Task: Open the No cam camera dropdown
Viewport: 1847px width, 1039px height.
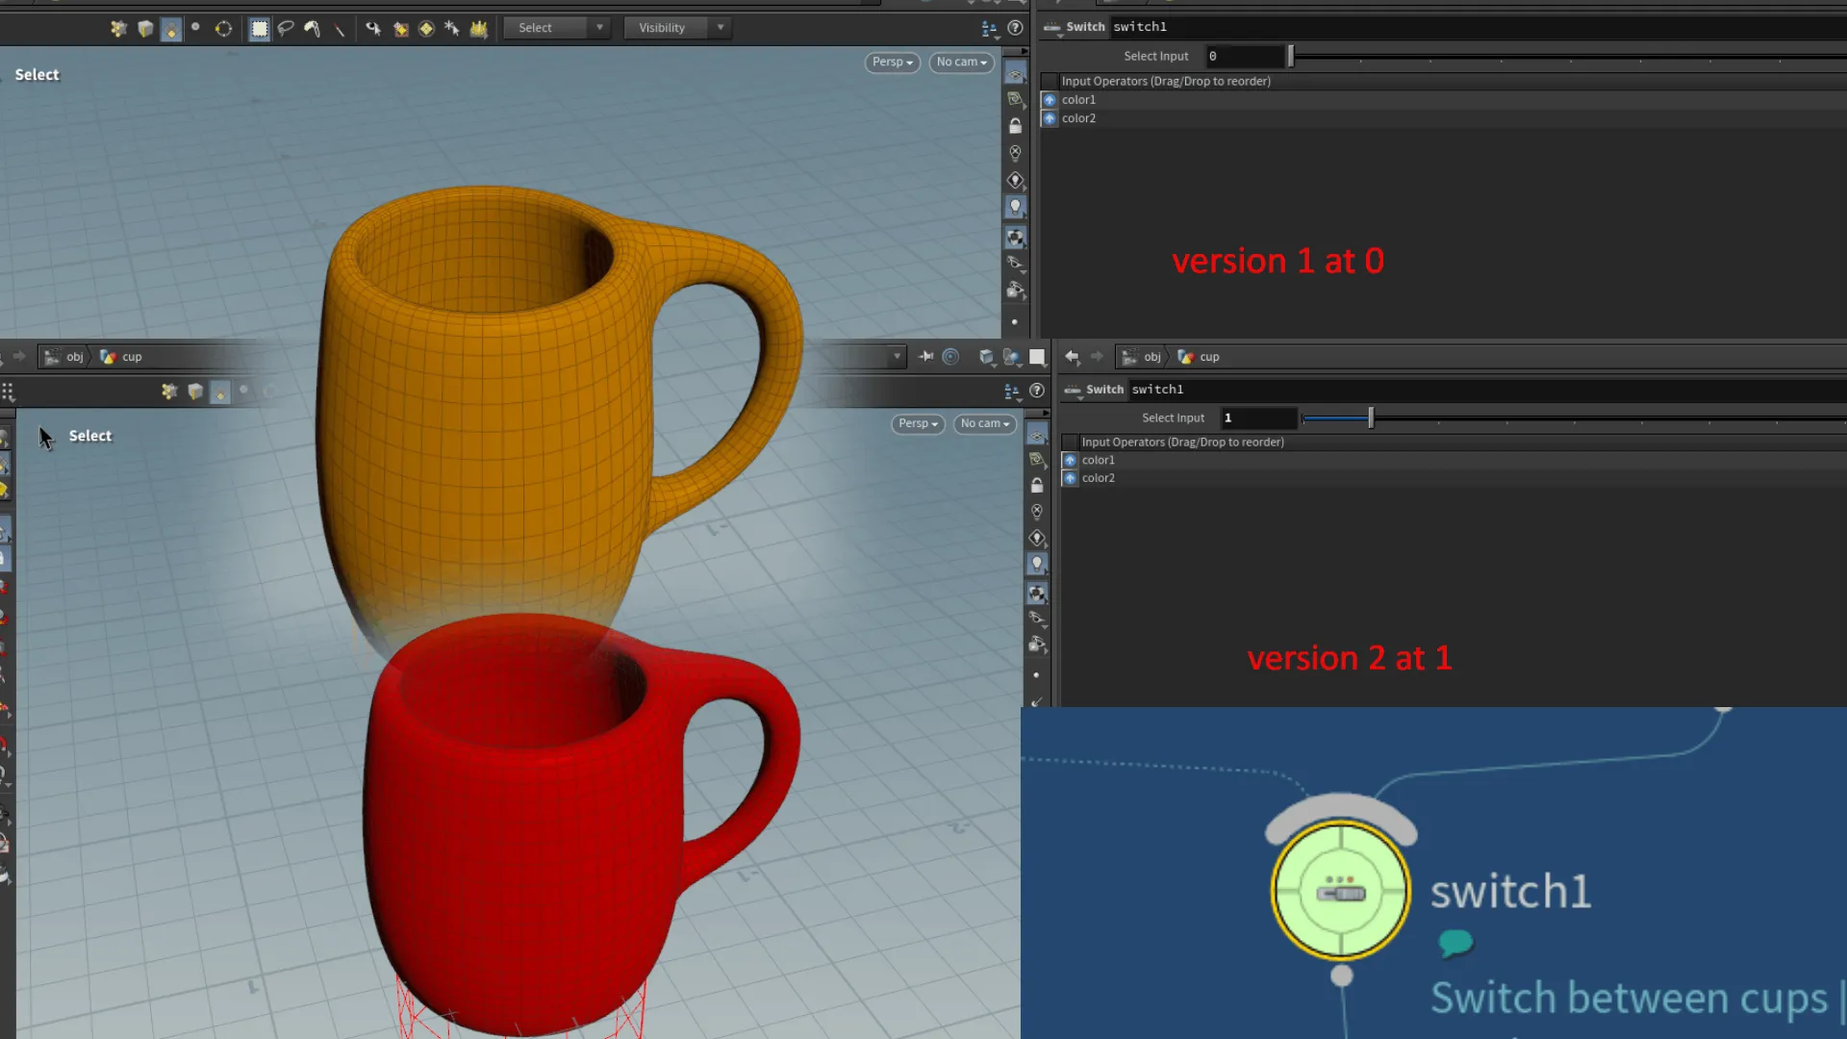Action: 960,62
